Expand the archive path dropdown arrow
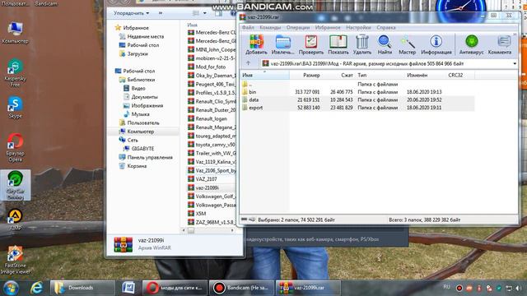The width and height of the screenshot is (527, 296). 515,63
